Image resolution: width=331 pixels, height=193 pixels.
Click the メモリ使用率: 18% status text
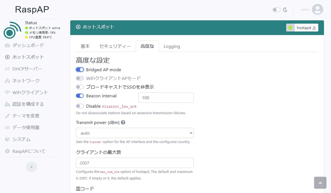(42, 33)
